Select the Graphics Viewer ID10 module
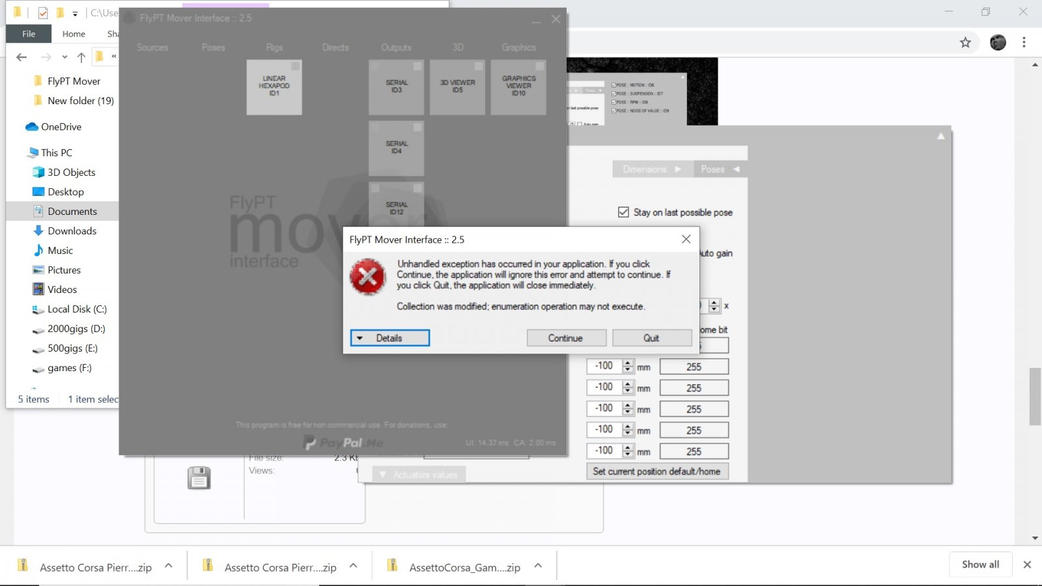 pos(518,87)
